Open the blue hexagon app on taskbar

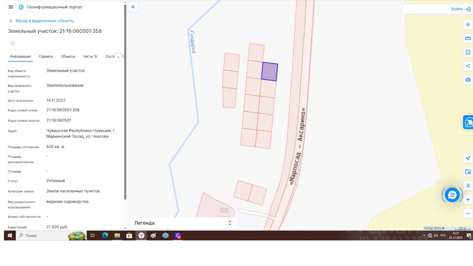point(166,235)
